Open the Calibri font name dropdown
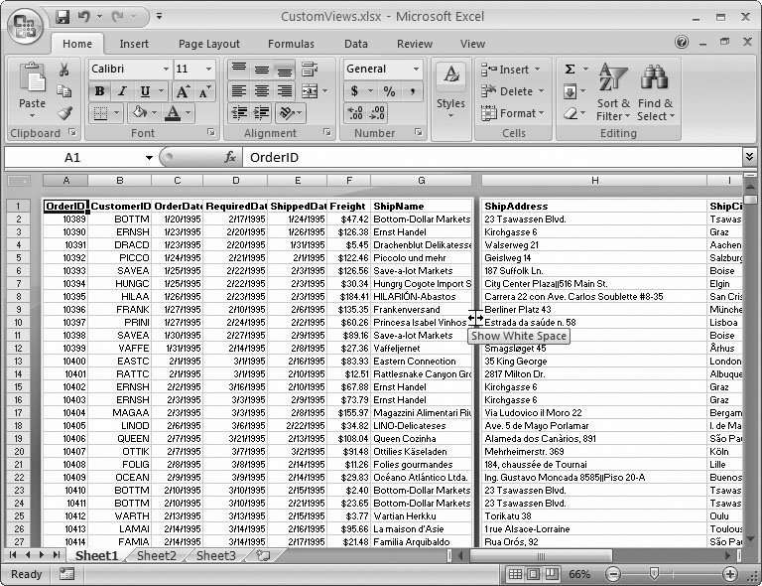The image size is (762, 586). click(164, 70)
